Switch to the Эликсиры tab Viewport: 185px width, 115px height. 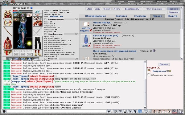click(140, 16)
